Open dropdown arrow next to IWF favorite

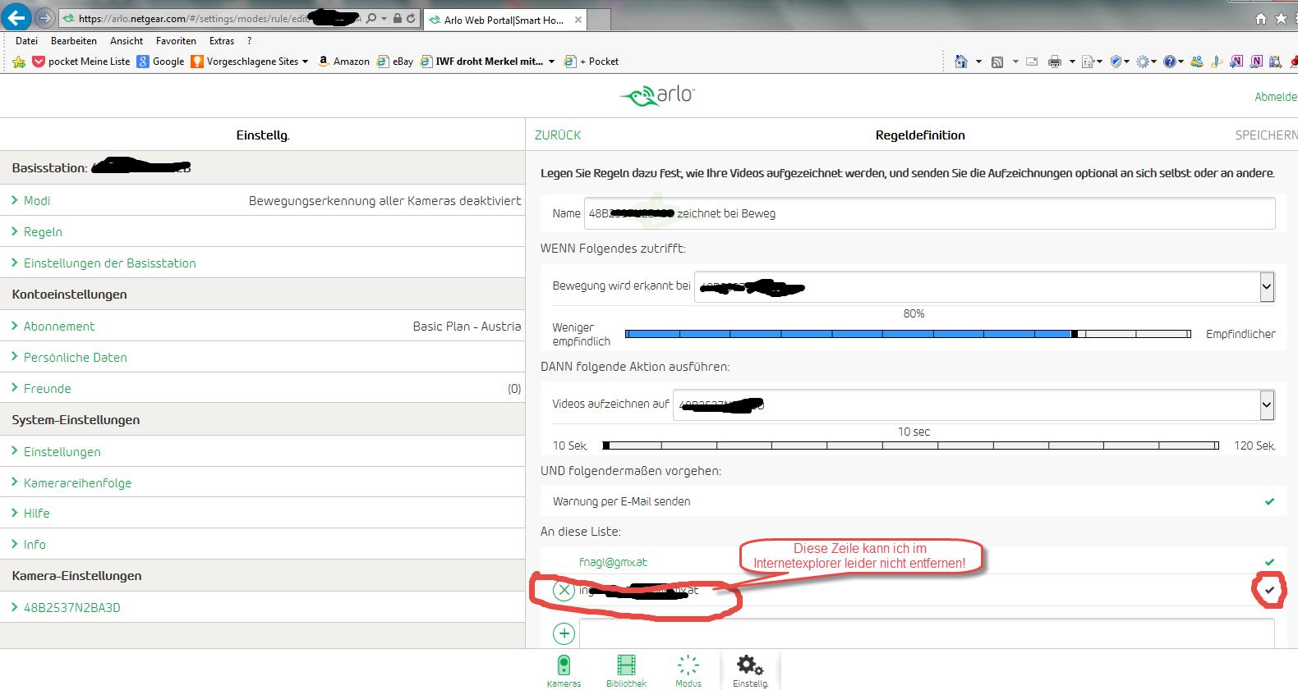551,62
